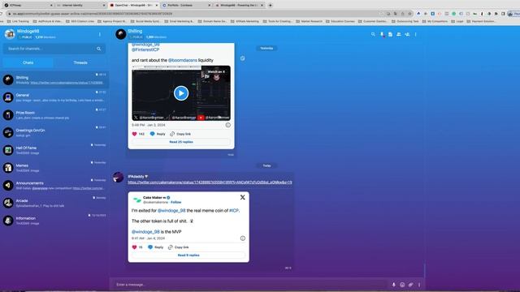Click the attach file paperclip icon

tap(411, 285)
